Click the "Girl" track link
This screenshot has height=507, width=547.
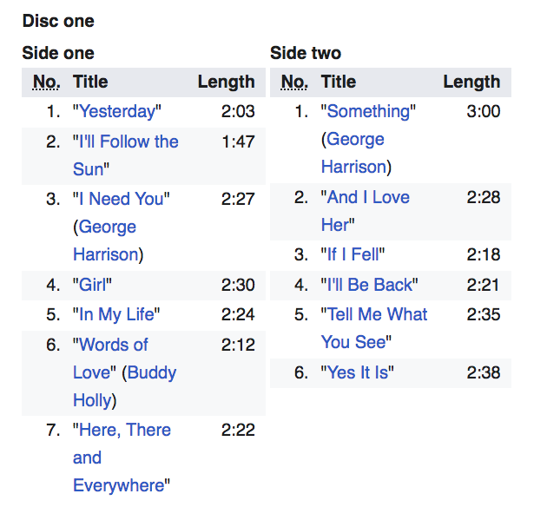point(93,285)
